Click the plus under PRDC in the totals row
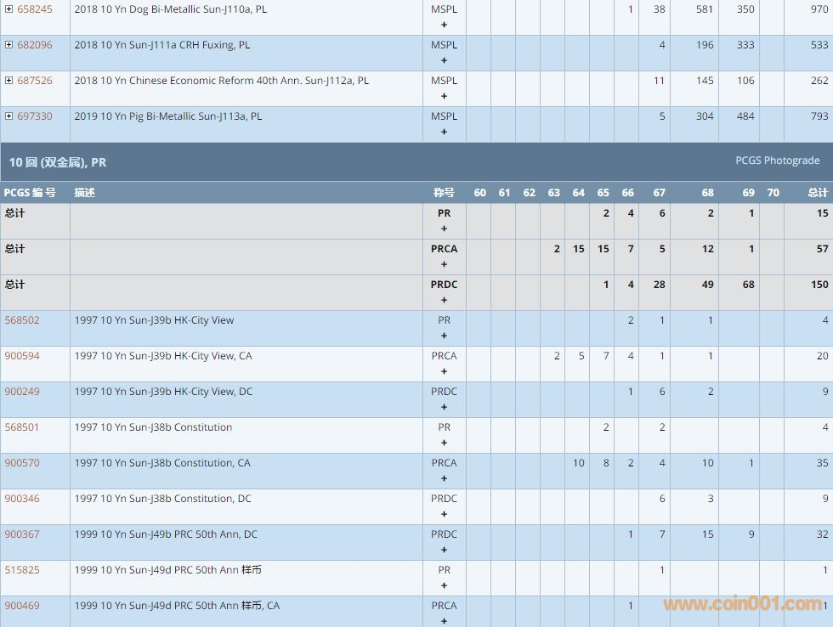The image size is (833, 627). 444,300
